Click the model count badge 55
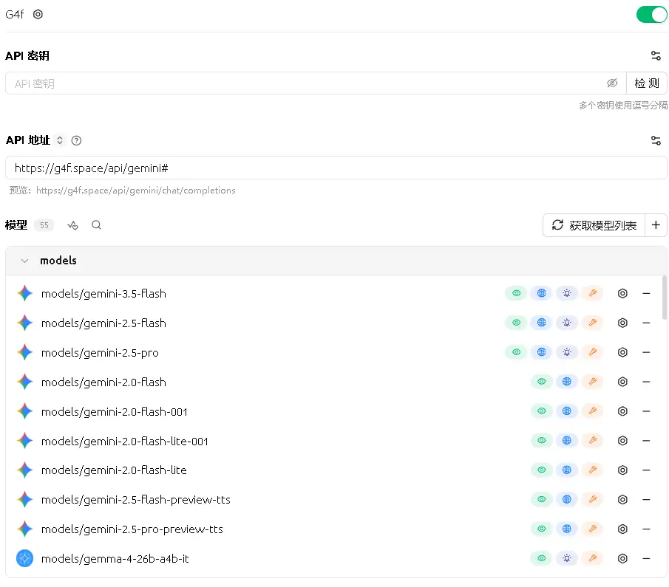 [x=44, y=225]
